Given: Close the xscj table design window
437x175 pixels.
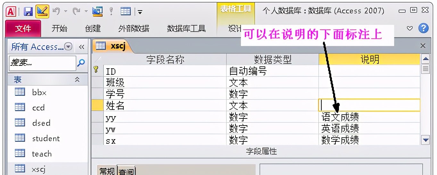Looking at the screenshot, I should point(423,46).
